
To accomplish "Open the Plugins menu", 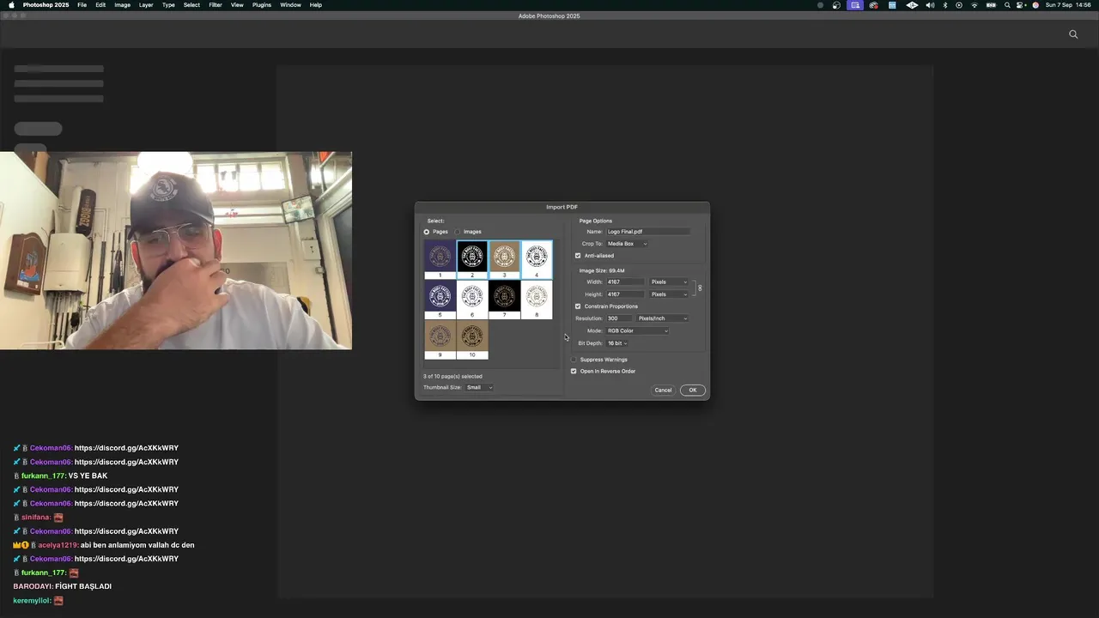I will click(x=262, y=5).
